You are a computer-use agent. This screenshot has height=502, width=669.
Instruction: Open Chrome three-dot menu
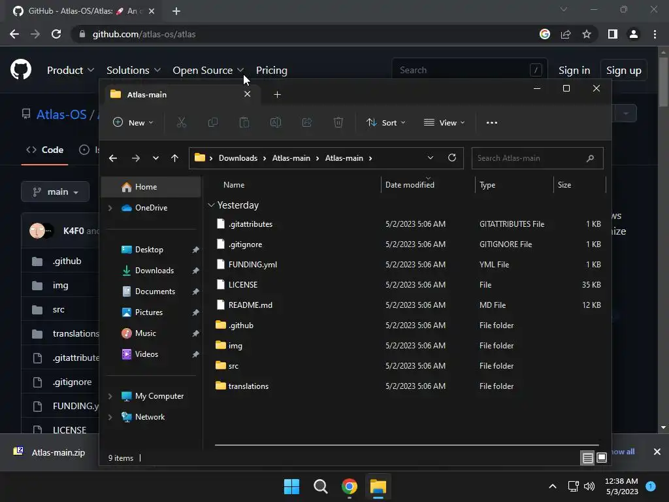(x=655, y=34)
